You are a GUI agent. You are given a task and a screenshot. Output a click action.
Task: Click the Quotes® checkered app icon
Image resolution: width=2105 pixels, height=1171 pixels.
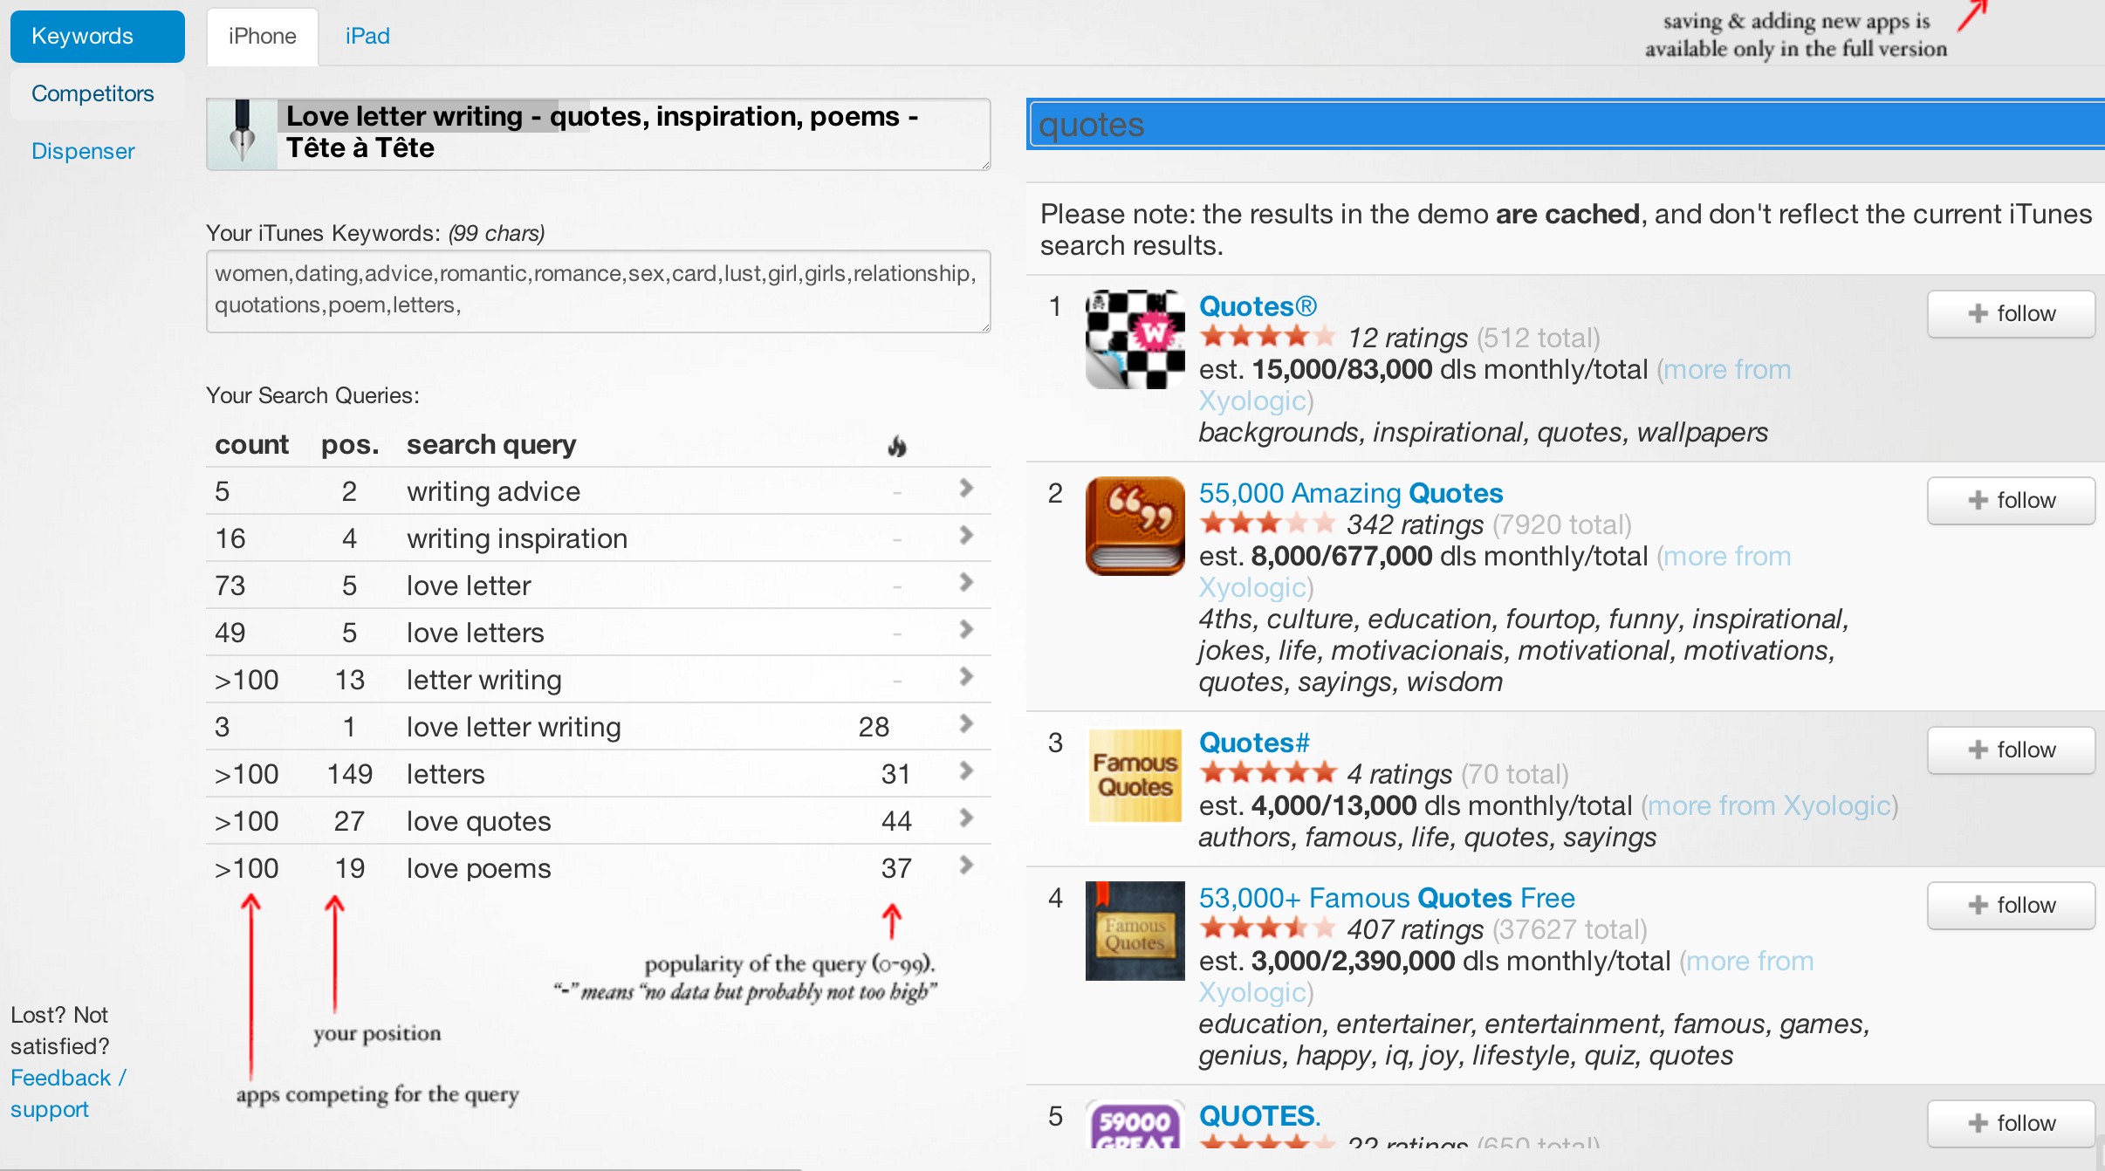1135,339
